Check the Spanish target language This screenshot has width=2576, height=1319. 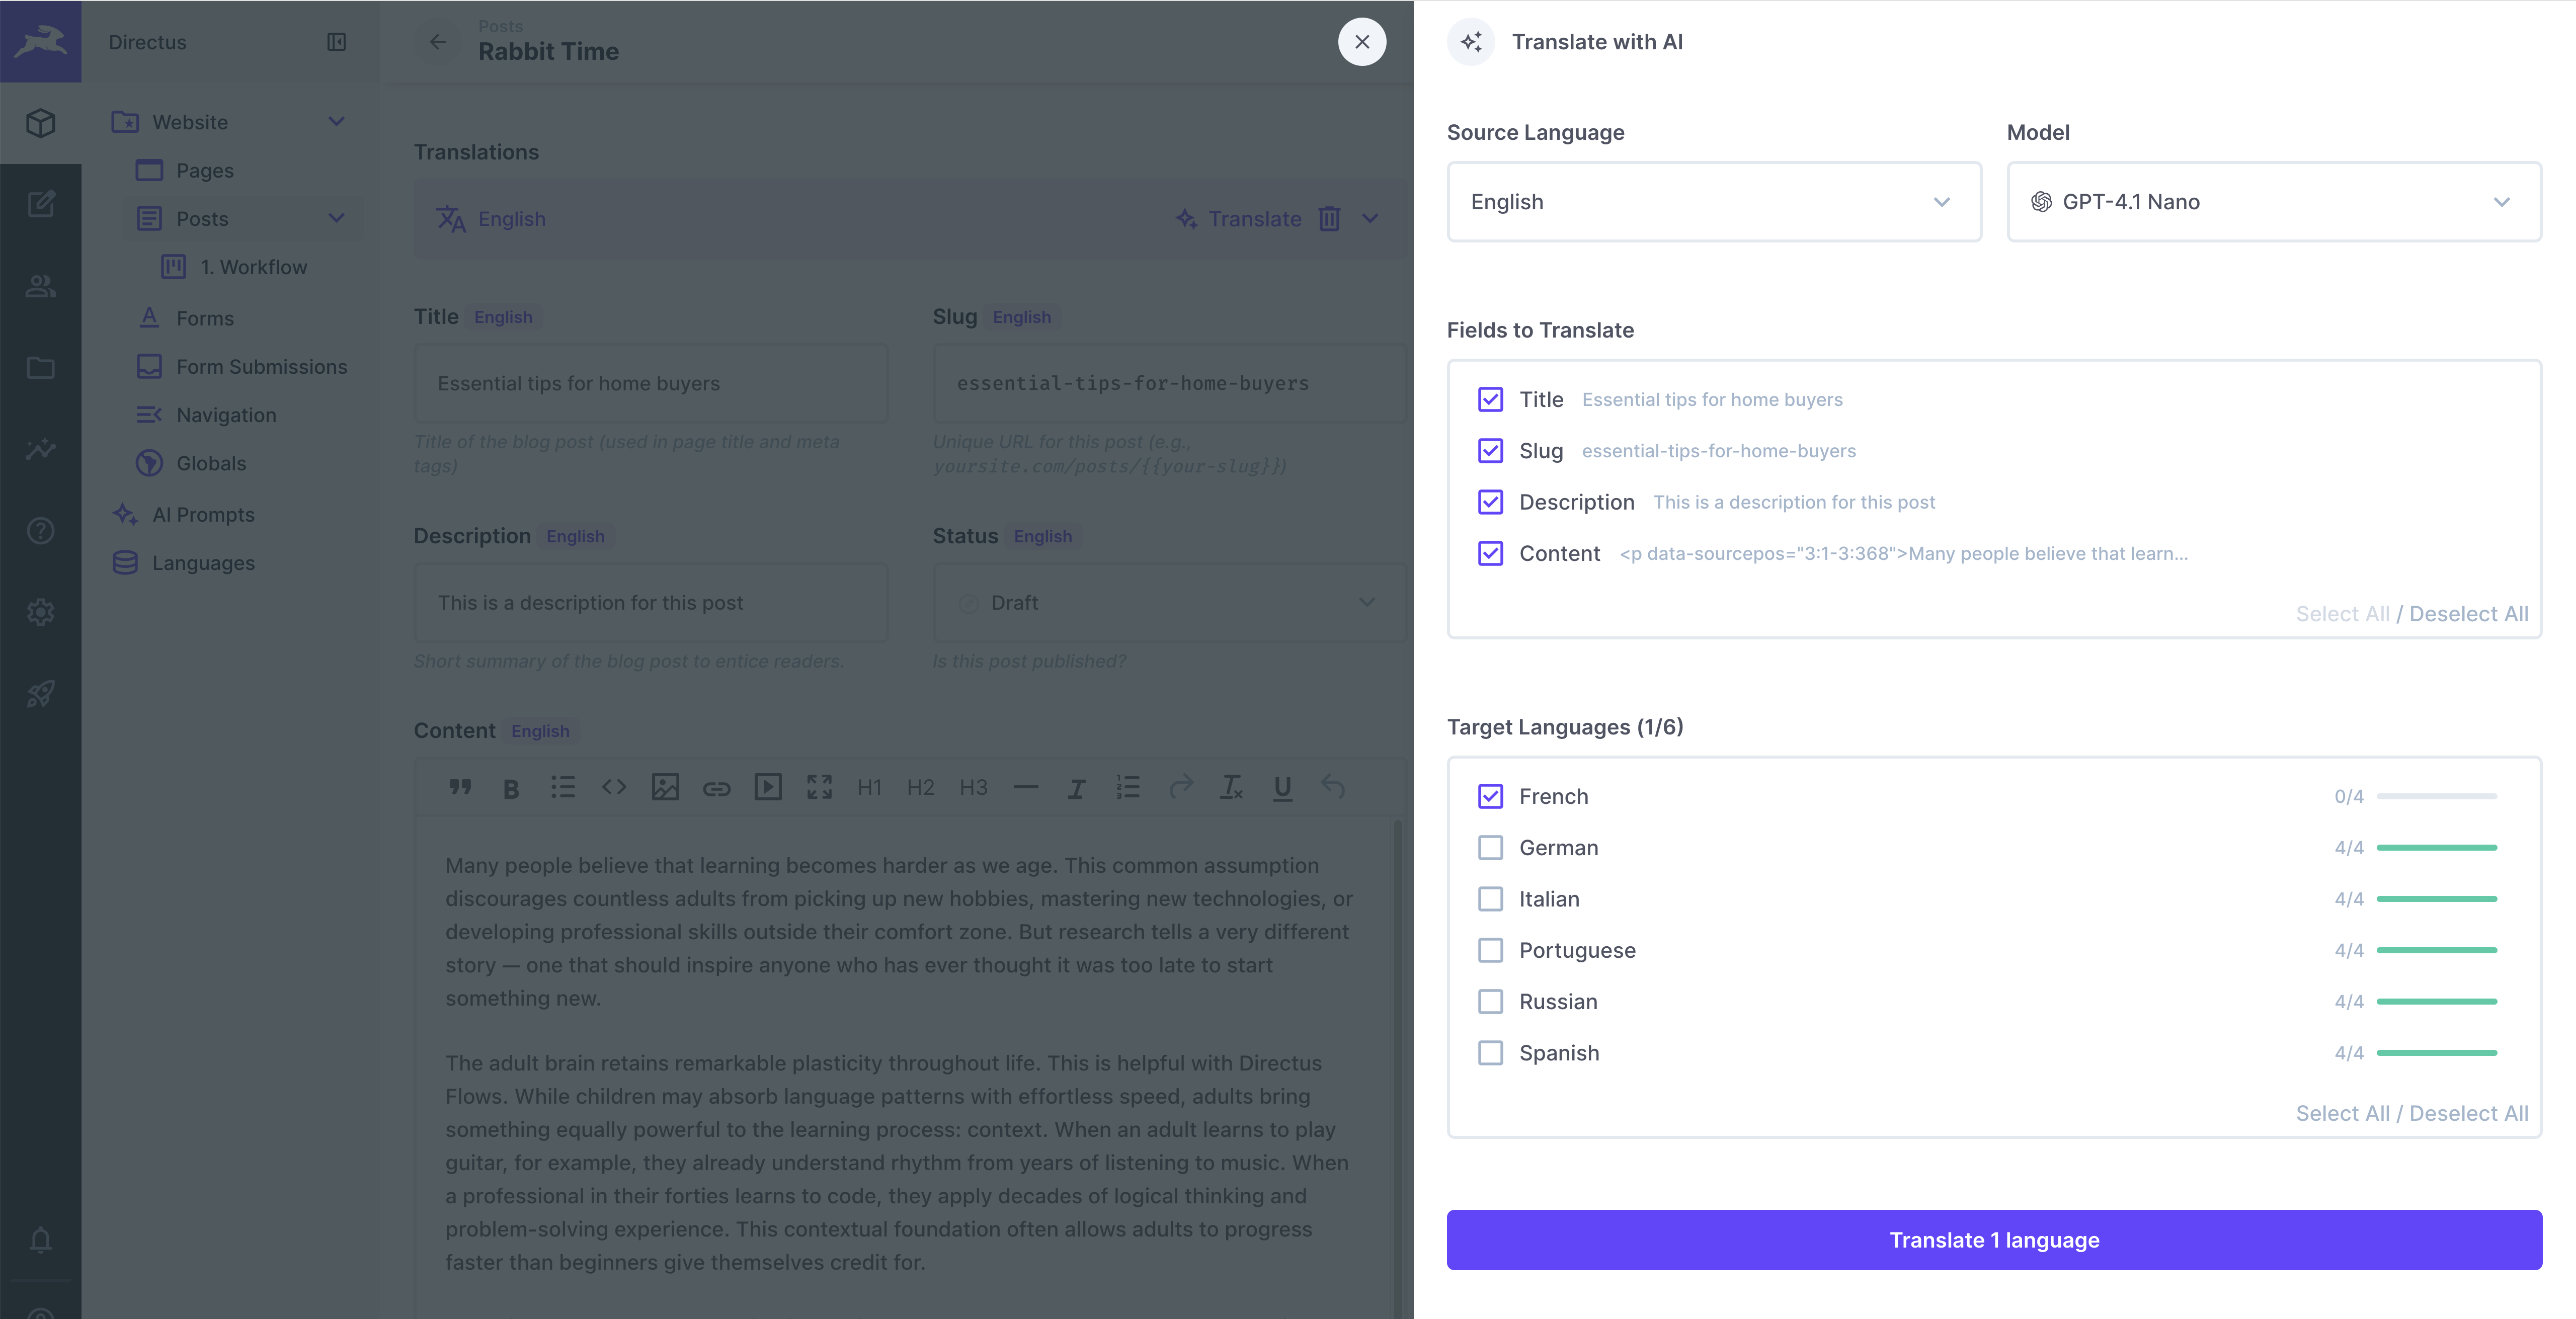[x=1490, y=1052]
